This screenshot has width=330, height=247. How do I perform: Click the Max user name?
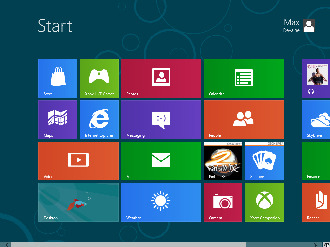(292, 22)
